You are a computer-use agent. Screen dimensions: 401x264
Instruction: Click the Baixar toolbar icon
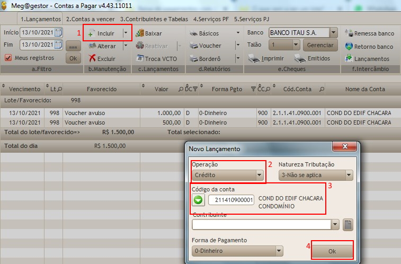pyautogui.click(x=140, y=33)
